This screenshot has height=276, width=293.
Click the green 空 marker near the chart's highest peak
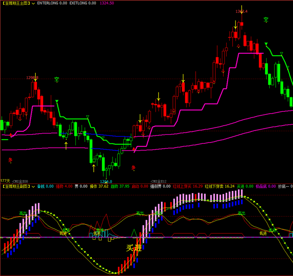266,20
